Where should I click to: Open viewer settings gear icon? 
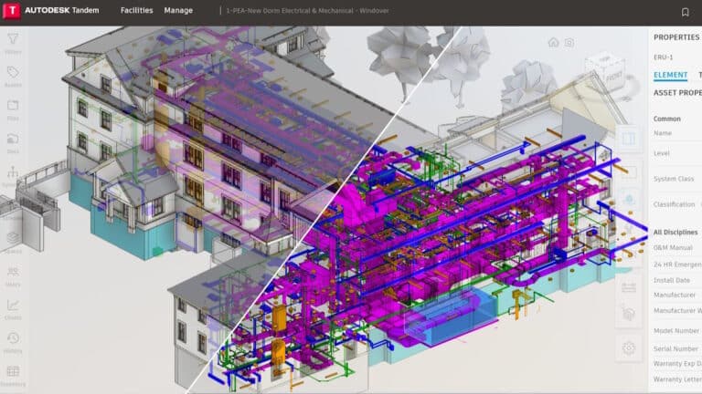point(629,347)
